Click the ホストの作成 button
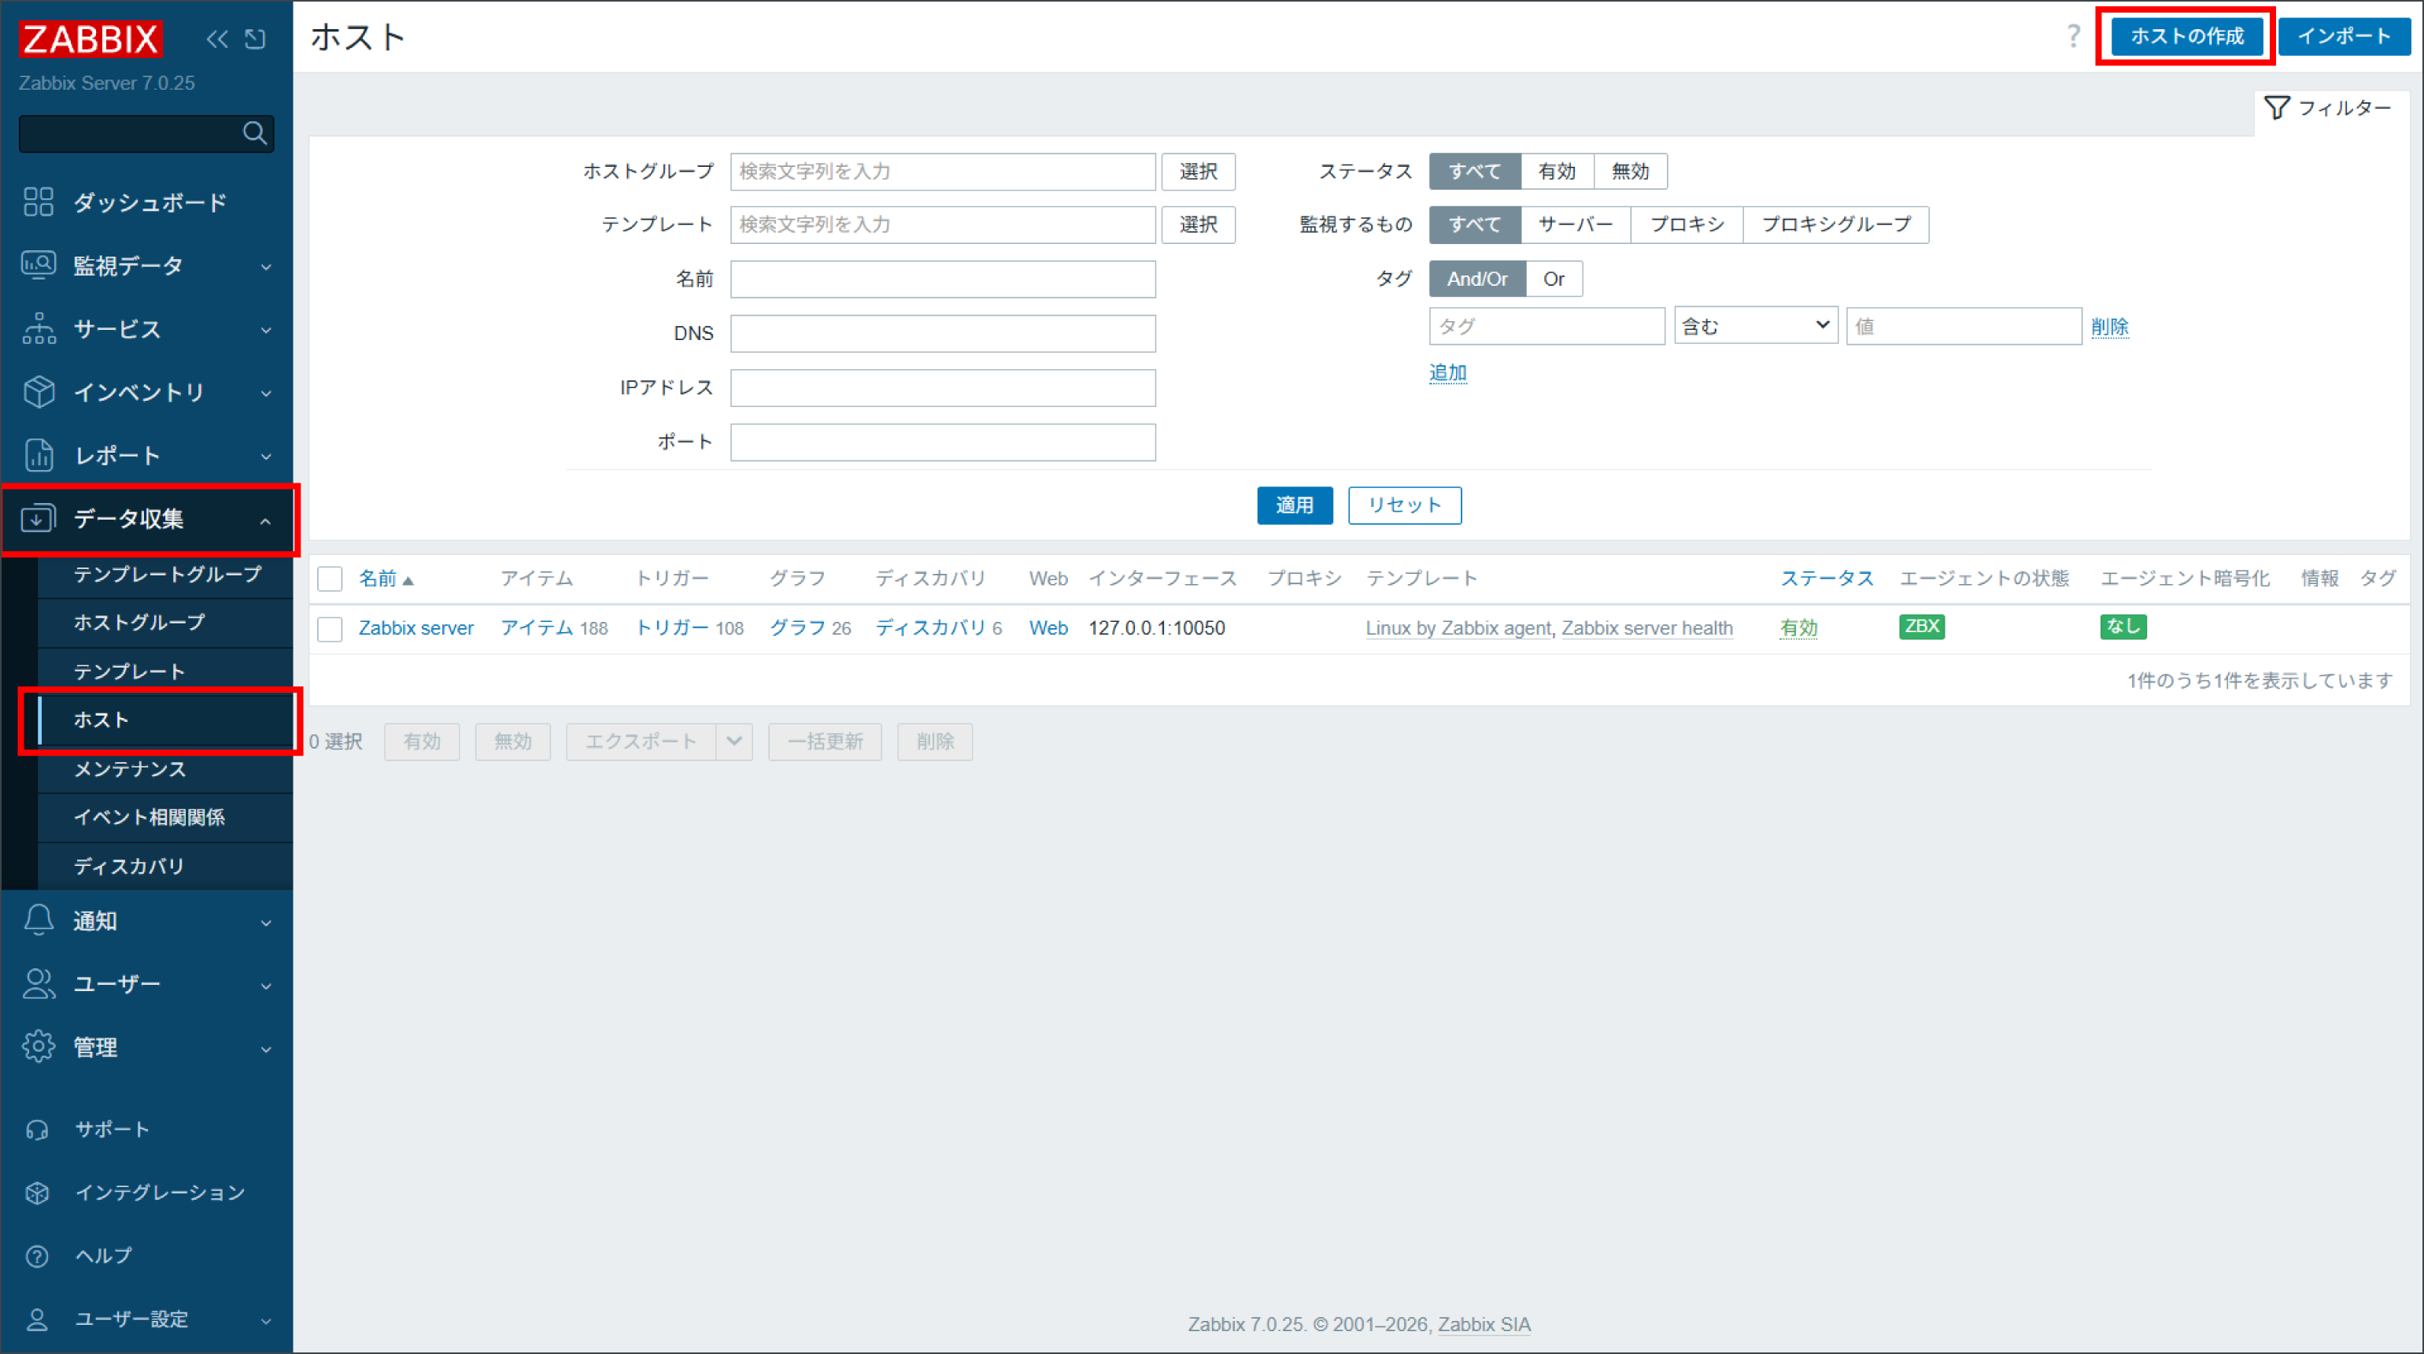Screen dimensions: 2424x1354 pos(2186,37)
